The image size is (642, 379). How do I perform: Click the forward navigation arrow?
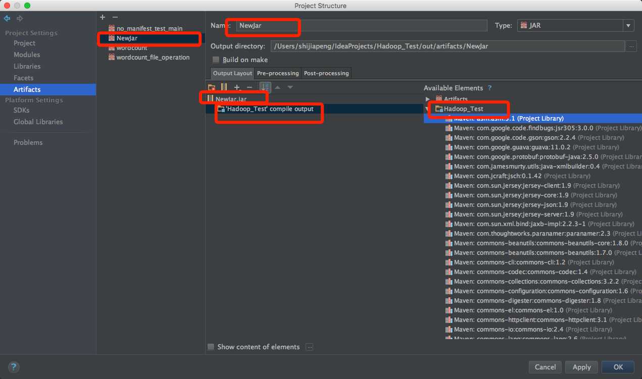(20, 19)
